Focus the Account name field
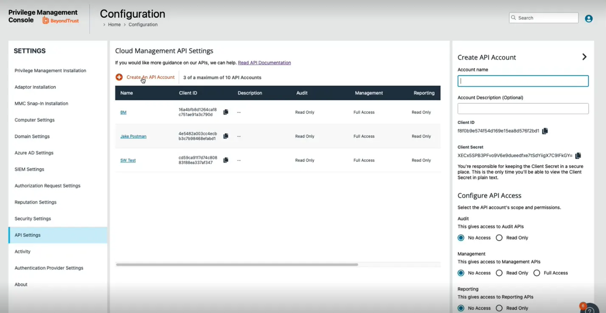606x313 pixels. (523, 81)
